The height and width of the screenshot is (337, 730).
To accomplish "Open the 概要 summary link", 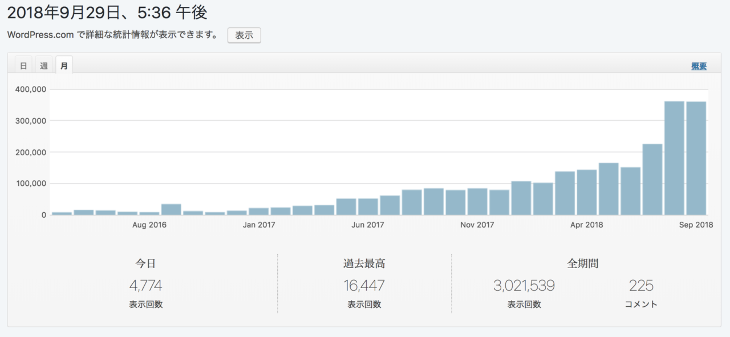I will 699,66.
